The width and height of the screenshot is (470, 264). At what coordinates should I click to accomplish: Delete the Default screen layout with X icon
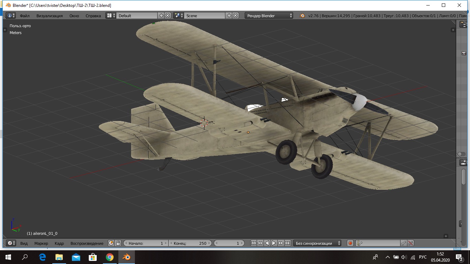click(x=168, y=15)
